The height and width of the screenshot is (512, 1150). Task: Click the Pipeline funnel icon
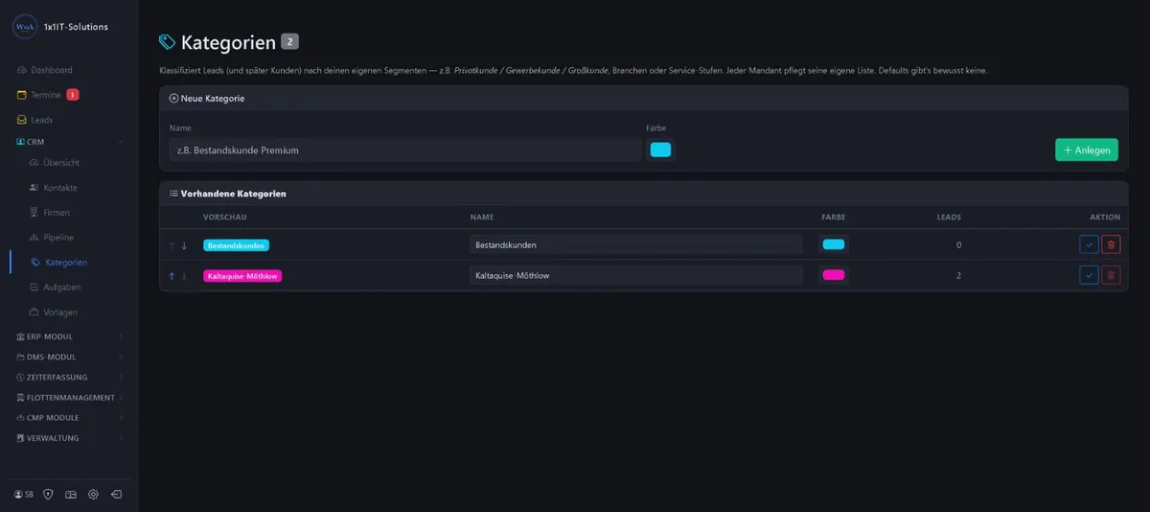pos(34,238)
